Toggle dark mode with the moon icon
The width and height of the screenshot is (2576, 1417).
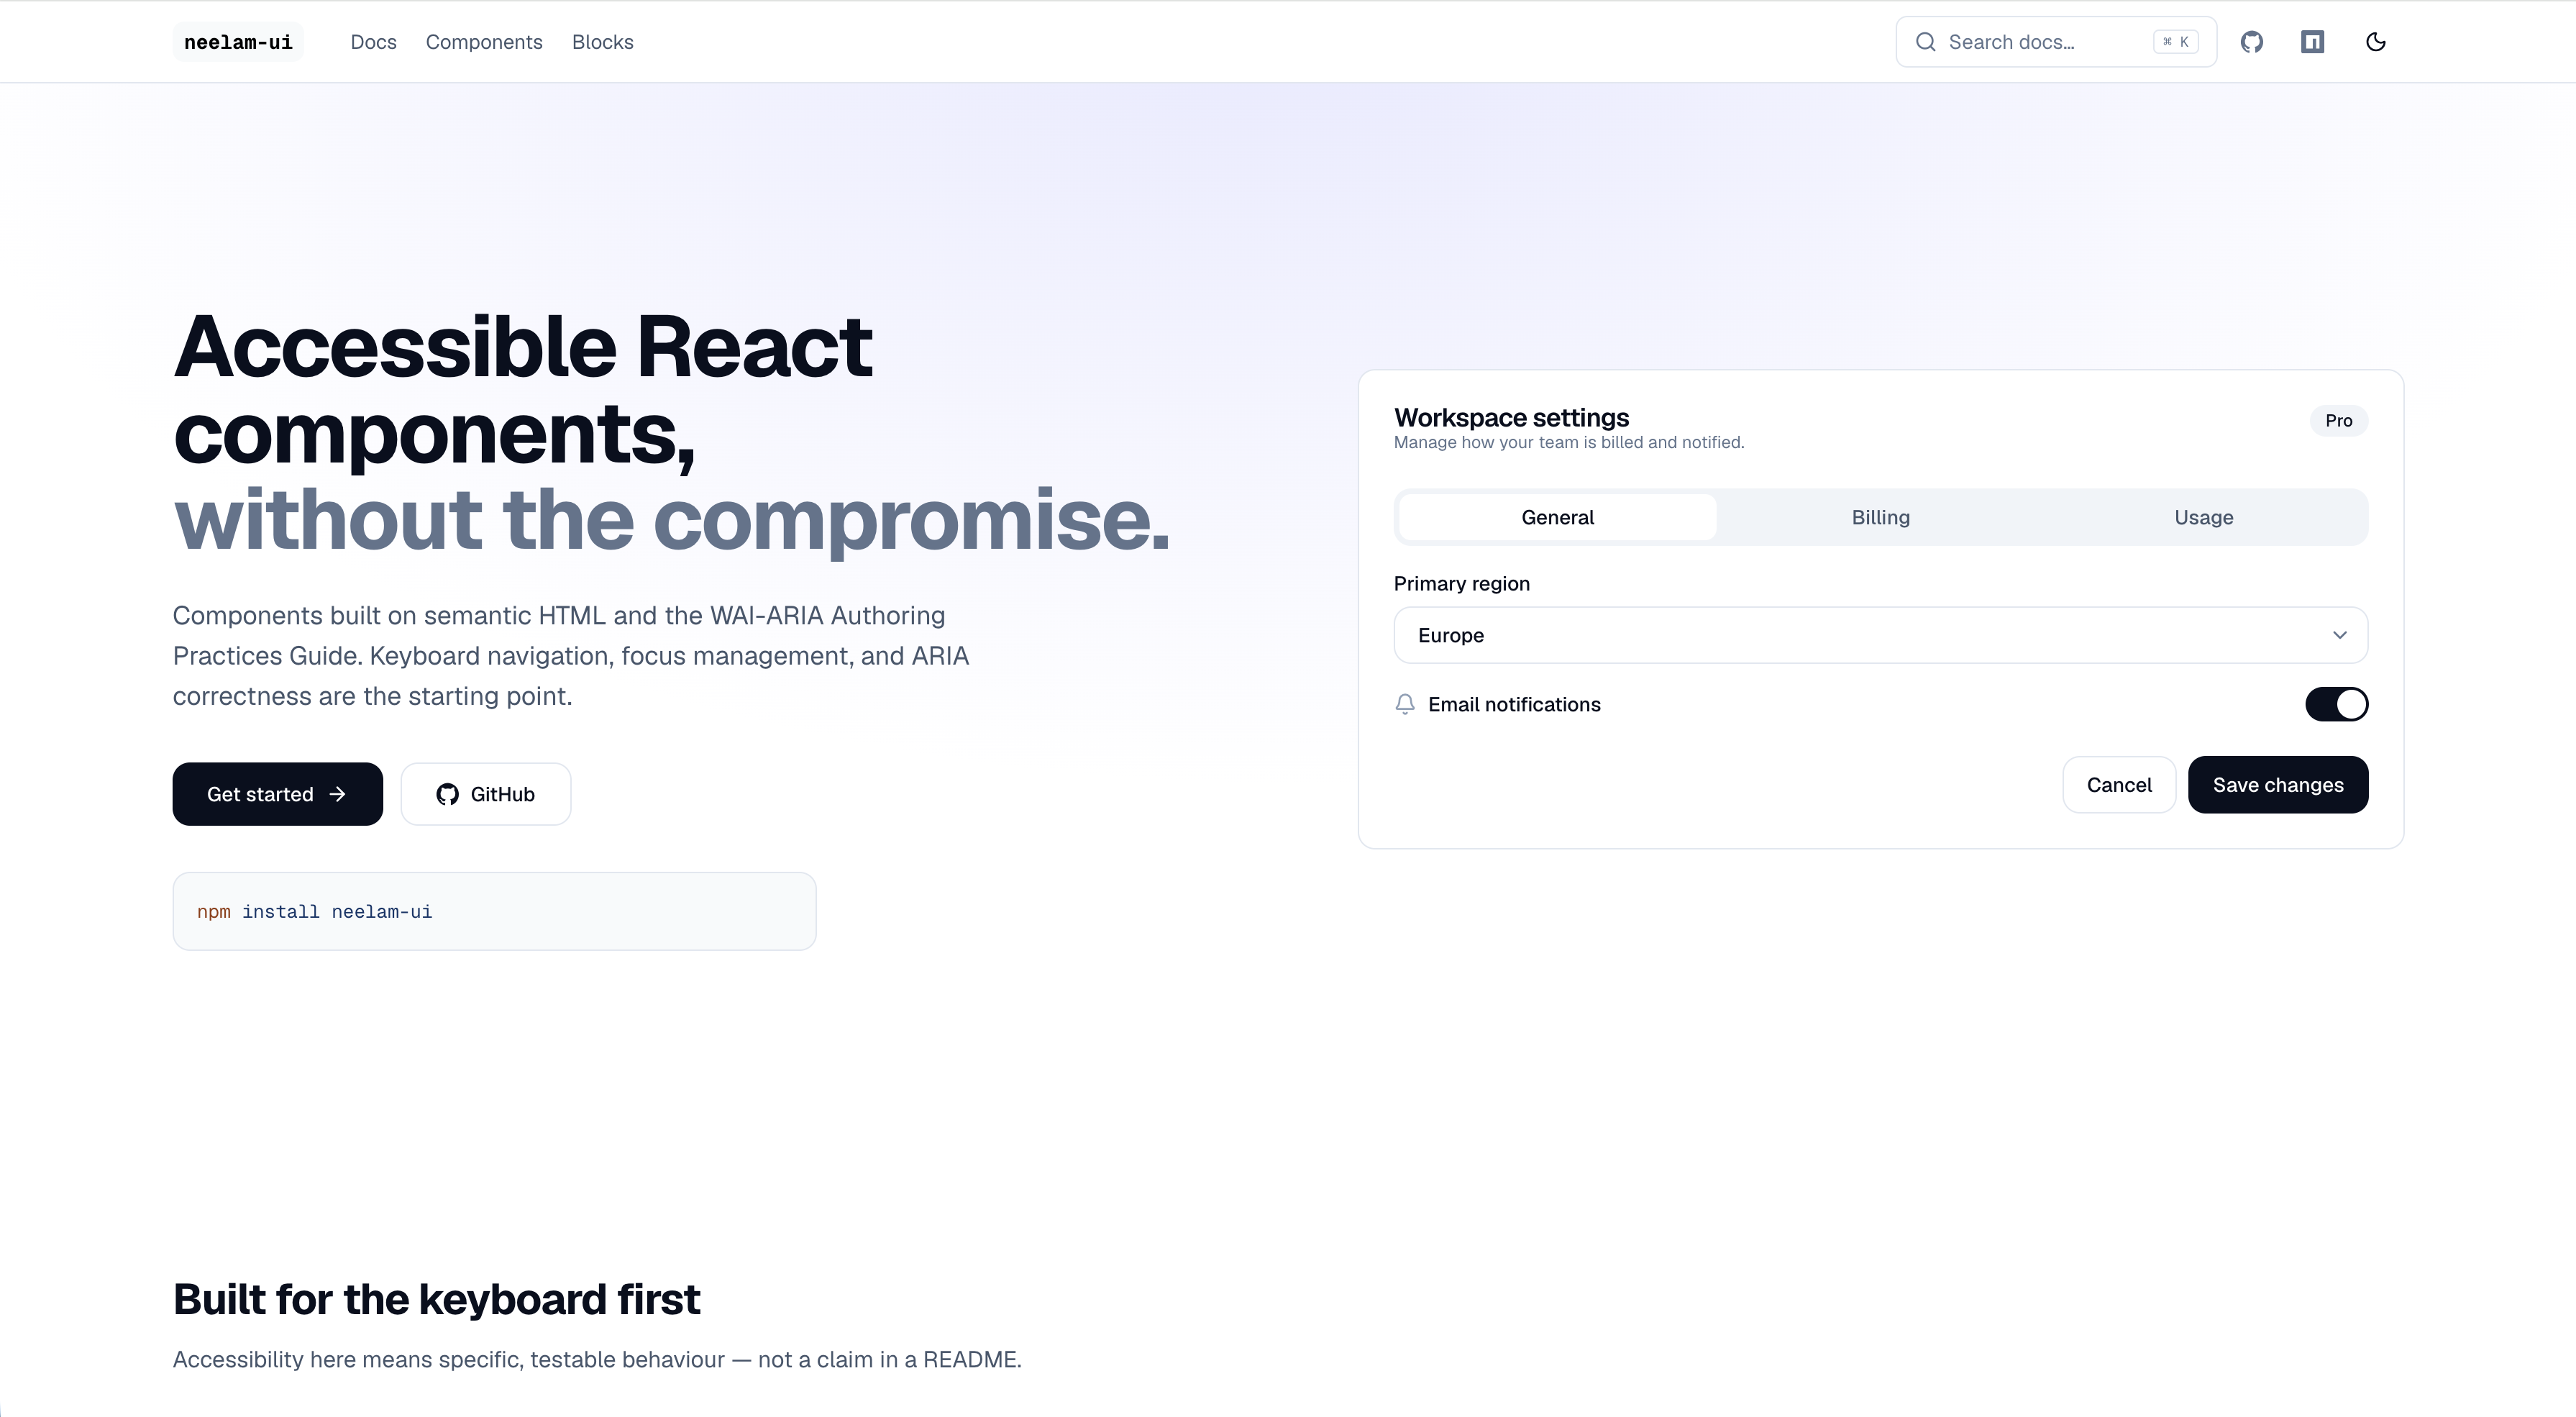[x=2376, y=42]
